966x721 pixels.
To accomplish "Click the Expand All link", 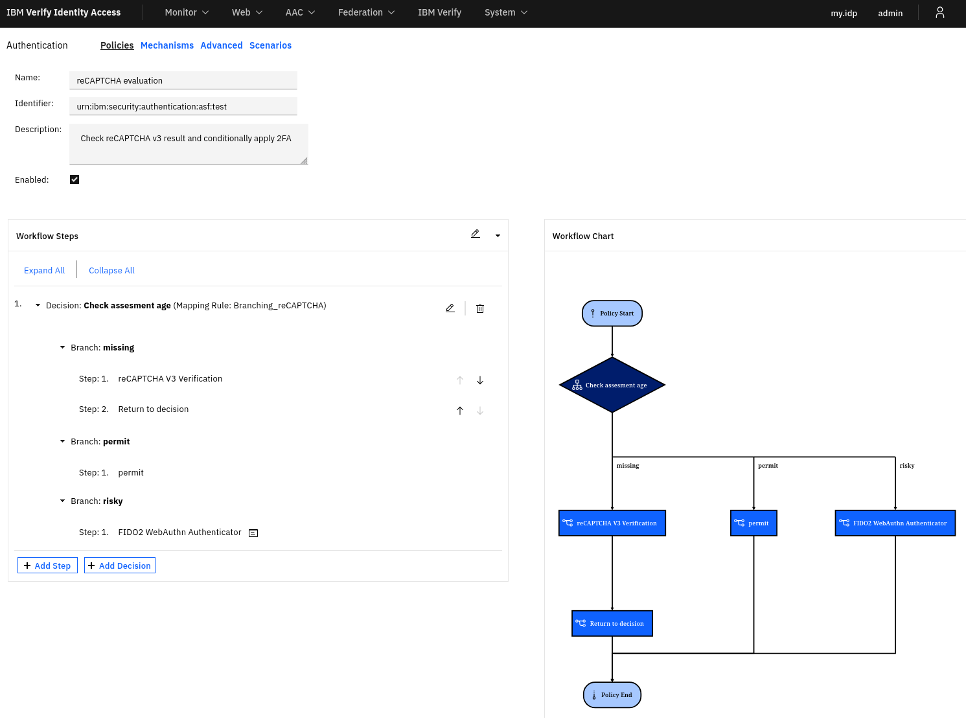I will 45,271.
